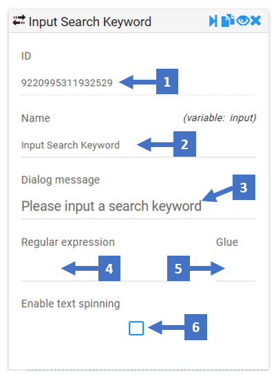
Task: Click the blue annotation marker numbered 3
Action: point(244,188)
